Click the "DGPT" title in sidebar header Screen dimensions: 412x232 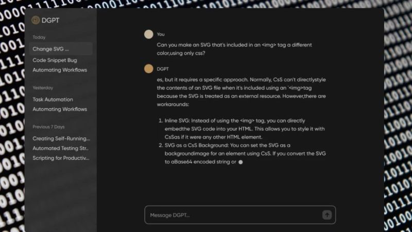pos(51,21)
